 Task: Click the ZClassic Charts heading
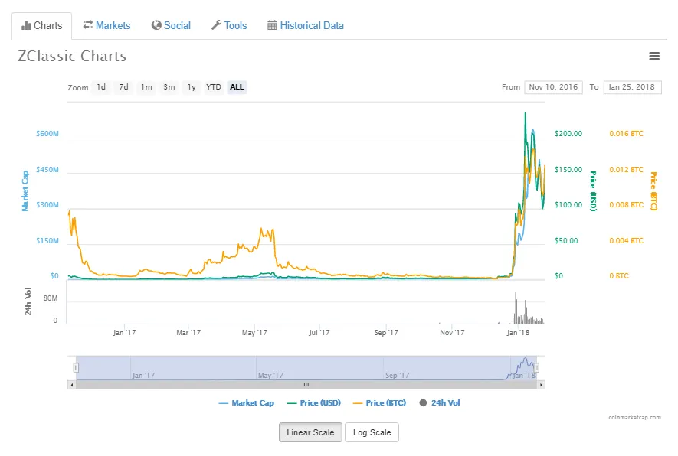tap(72, 56)
